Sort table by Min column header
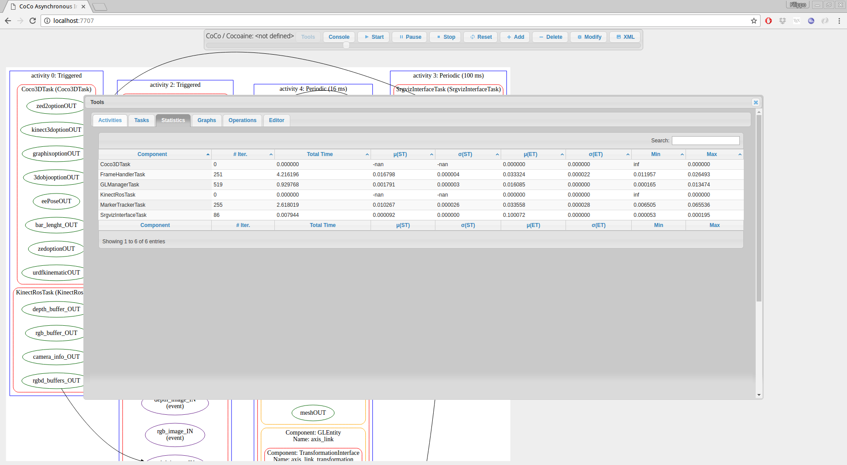 658,154
